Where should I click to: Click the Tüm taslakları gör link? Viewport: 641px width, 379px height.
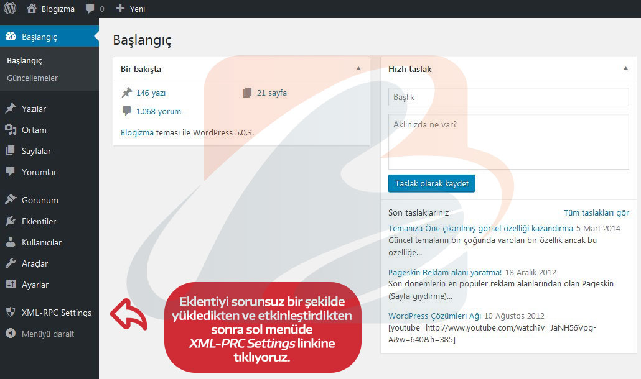[596, 212]
